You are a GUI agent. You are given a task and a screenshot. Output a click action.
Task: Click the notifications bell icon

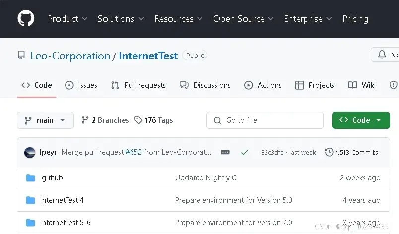tap(382, 55)
